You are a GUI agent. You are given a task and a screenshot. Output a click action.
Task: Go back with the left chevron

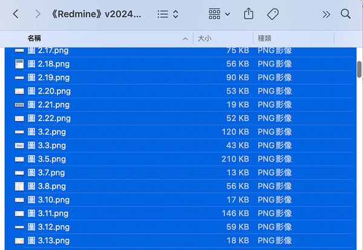tap(16, 14)
